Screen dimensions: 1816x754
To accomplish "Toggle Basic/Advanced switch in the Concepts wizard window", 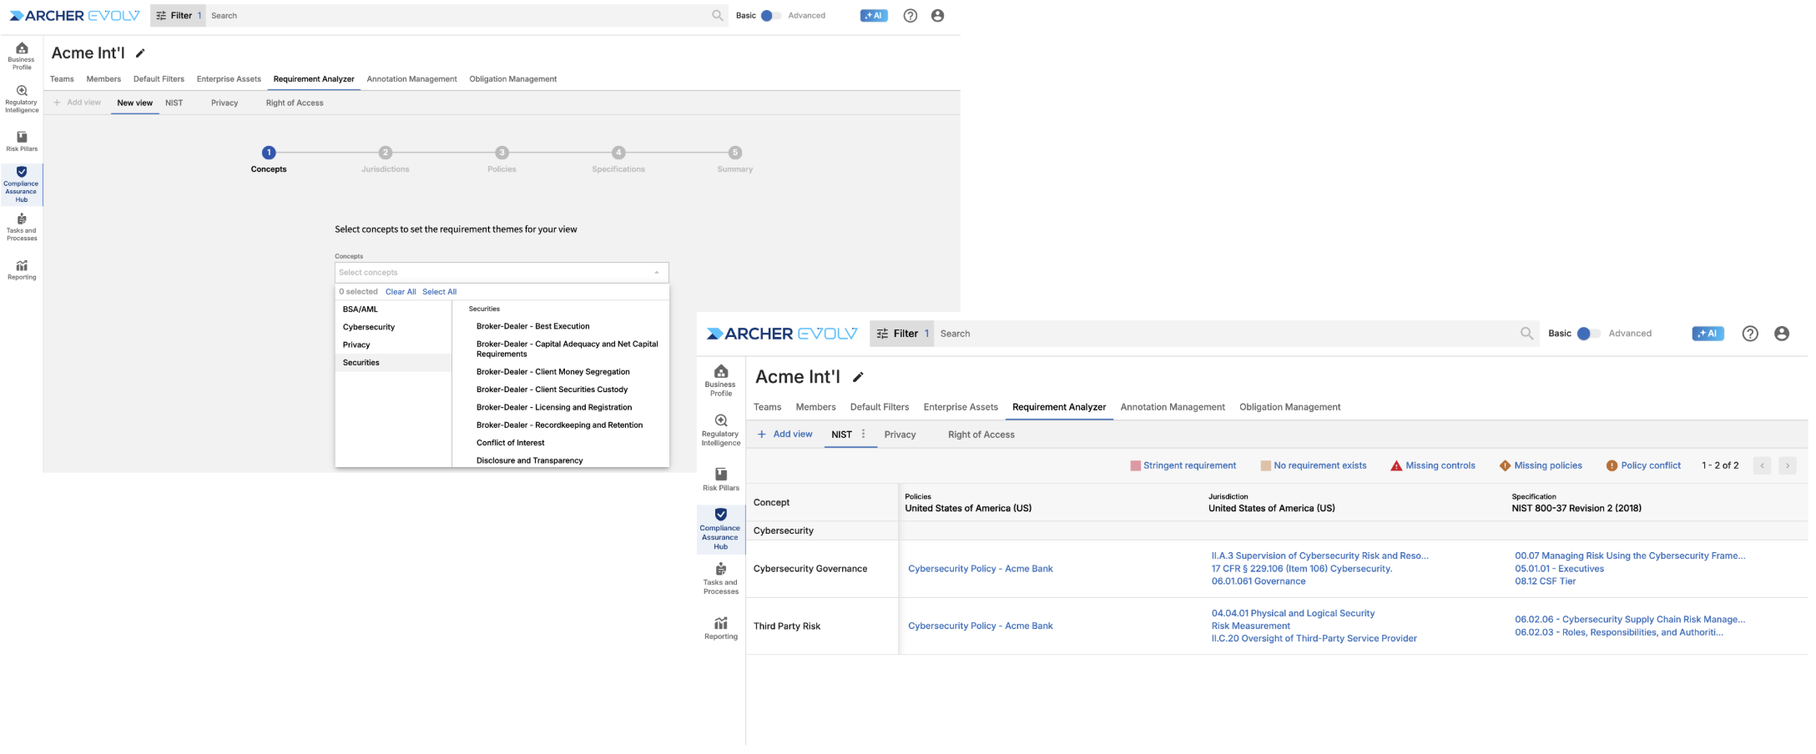I will (x=770, y=16).
